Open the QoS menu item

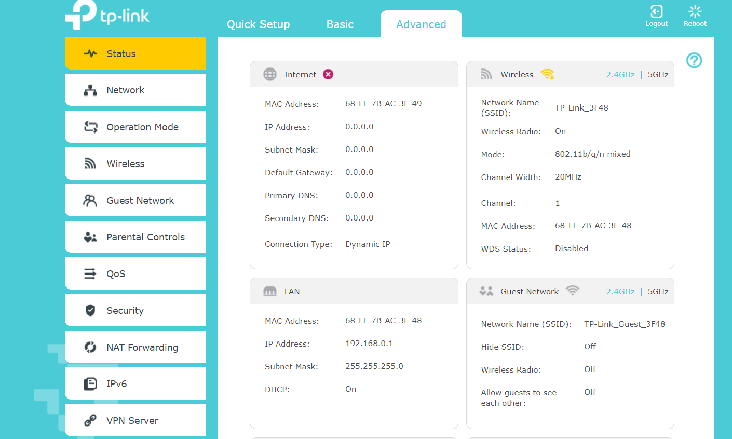point(135,273)
